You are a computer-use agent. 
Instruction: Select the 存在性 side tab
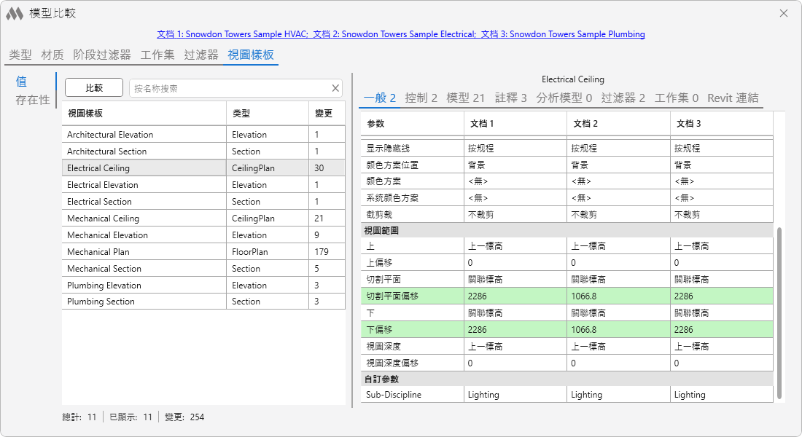point(33,100)
